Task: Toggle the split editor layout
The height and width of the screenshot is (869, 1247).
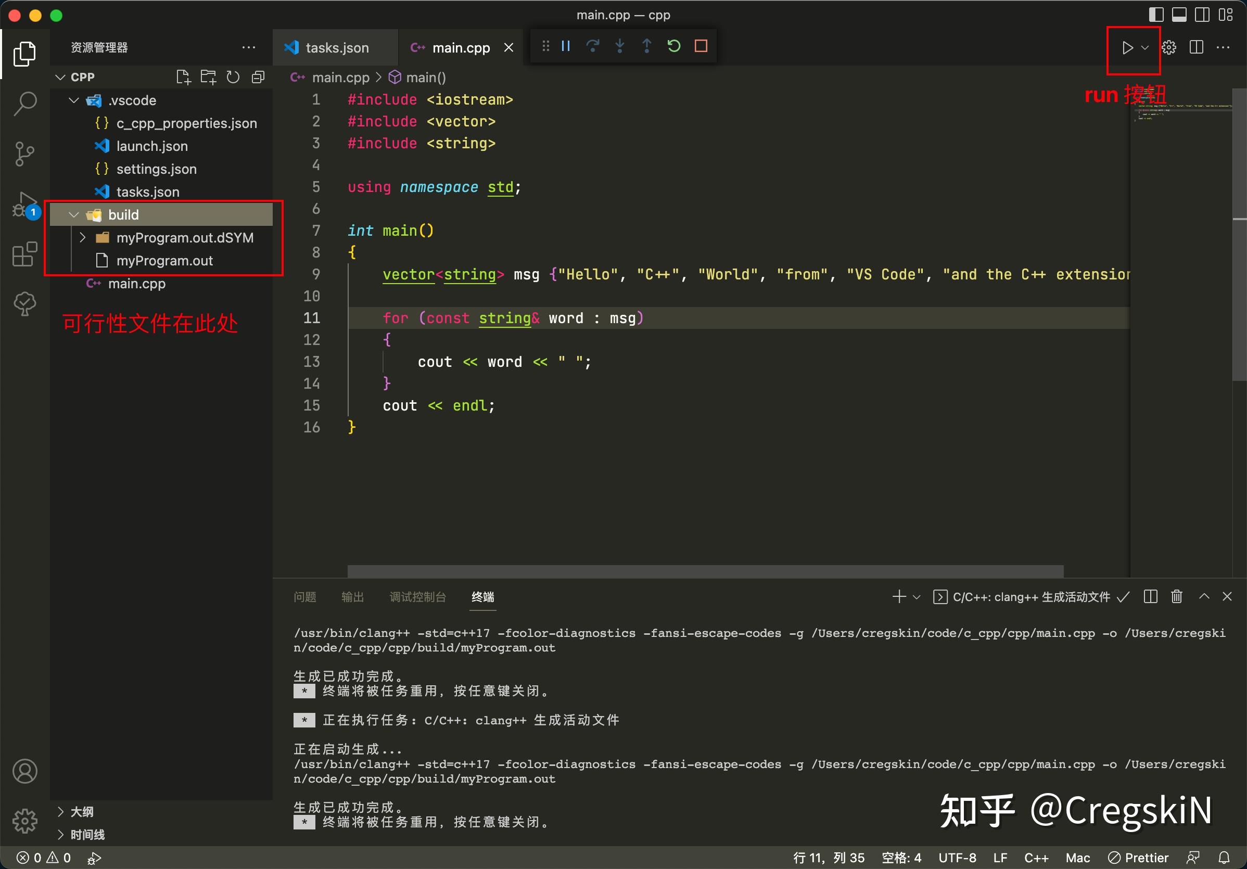Action: 1197,47
